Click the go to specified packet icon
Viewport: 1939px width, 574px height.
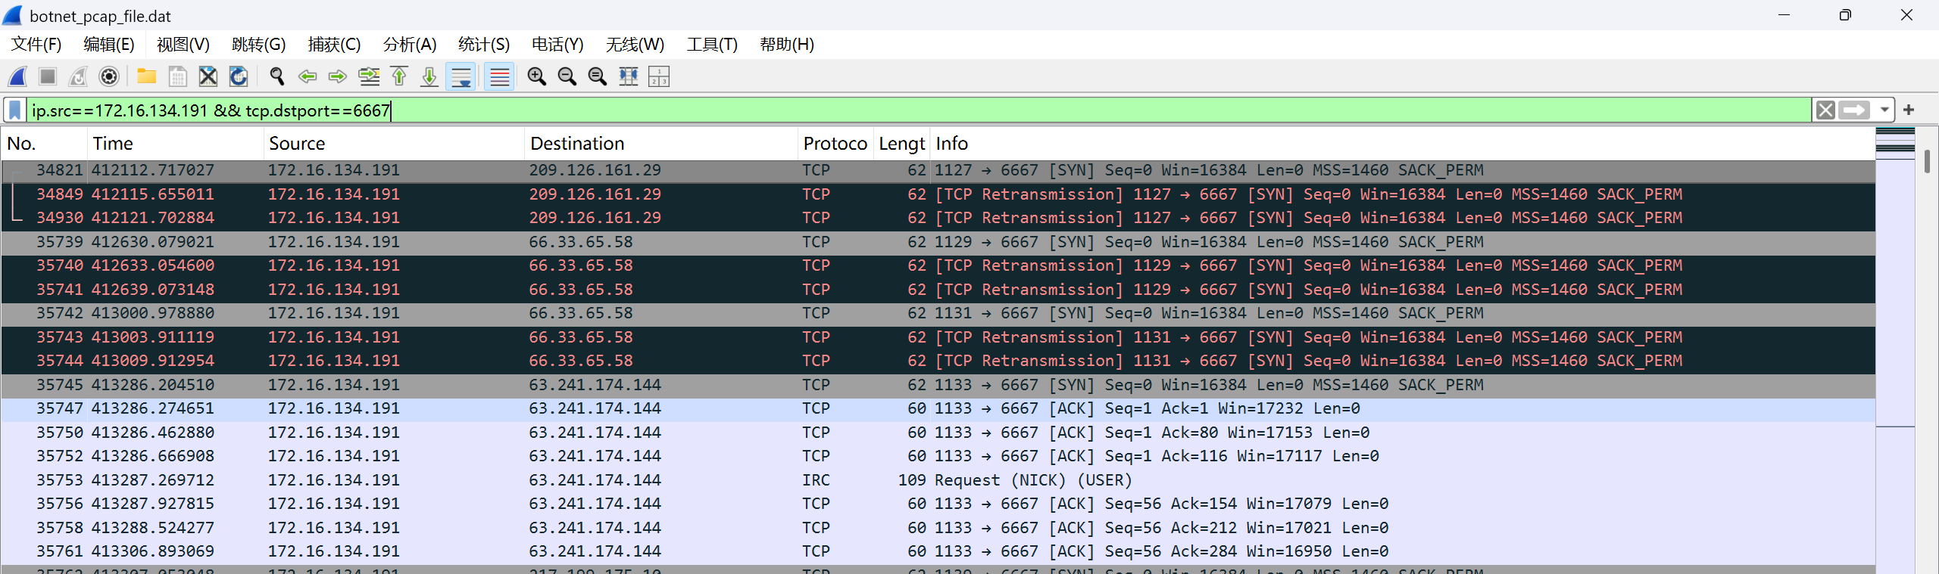369,76
